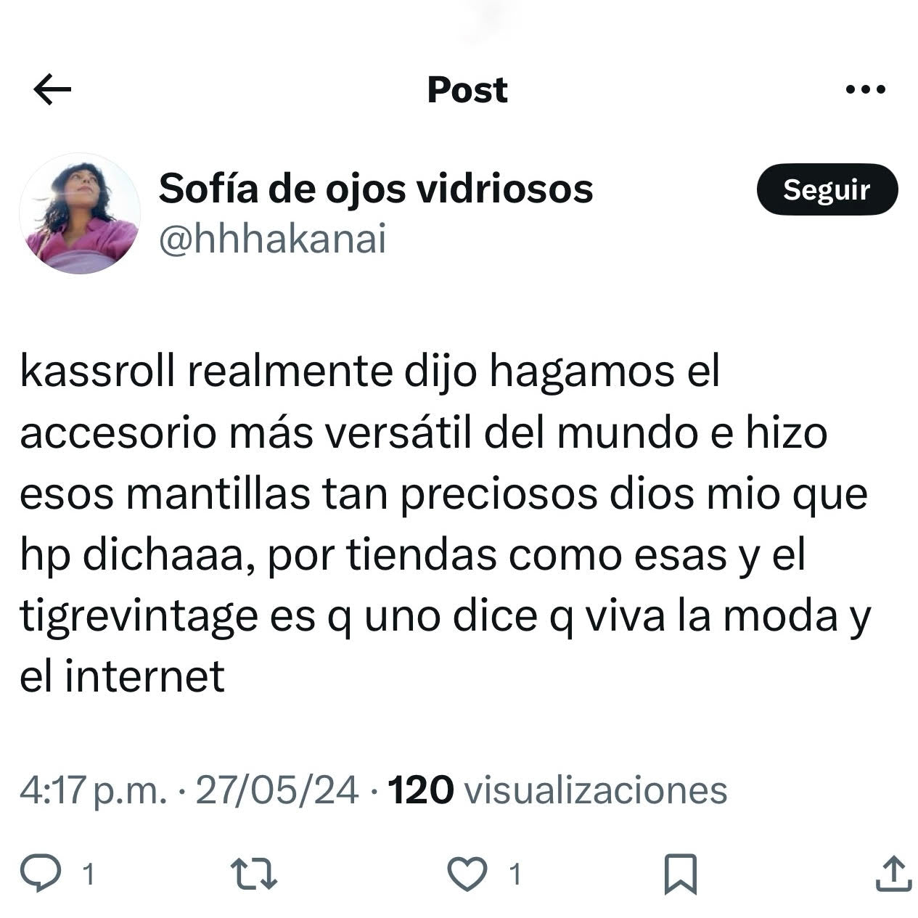
Task: Share the post via upload icon
Action: pos(893,873)
